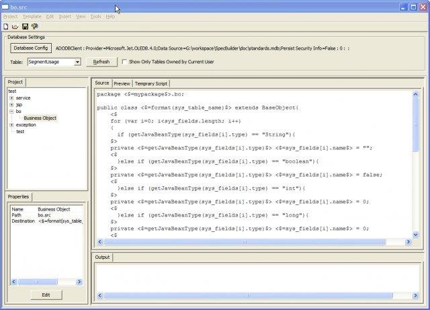Click the New file toolbar icon
Viewport: 430px width, 310px height.
point(6,26)
